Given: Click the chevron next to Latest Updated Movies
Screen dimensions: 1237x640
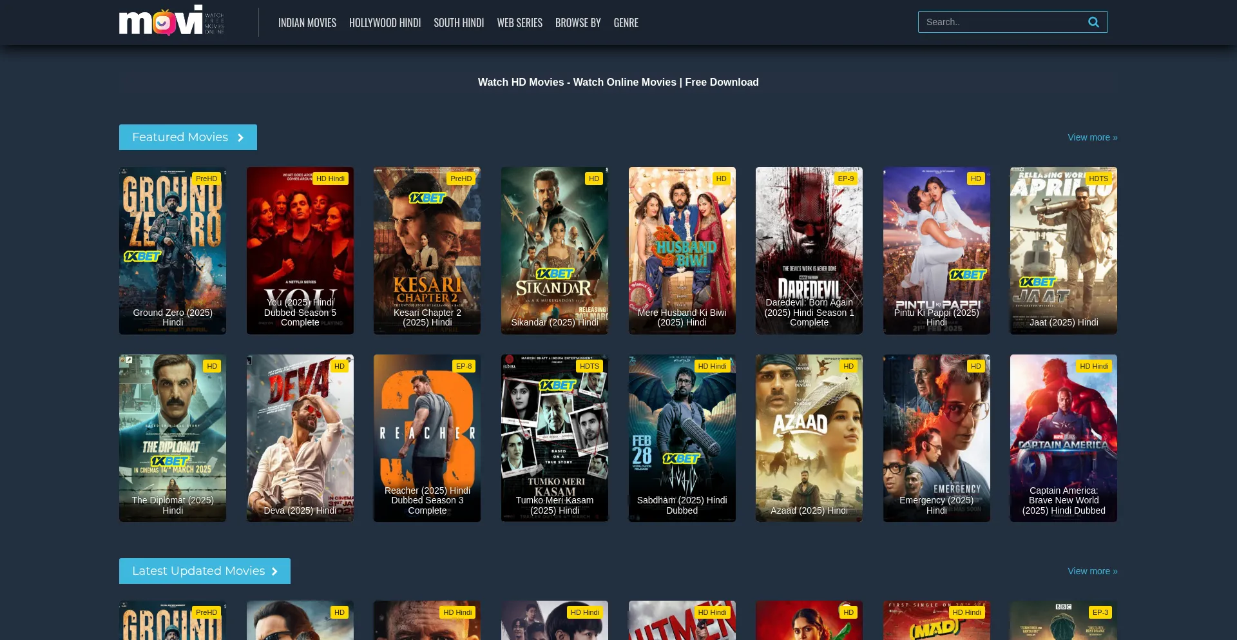Looking at the screenshot, I should point(274,571).
